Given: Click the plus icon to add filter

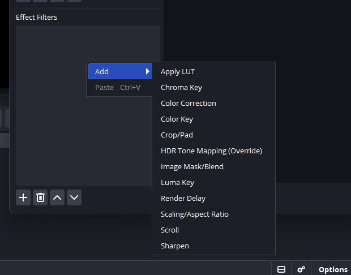Looking at the screenshot, I should [23, 197].
